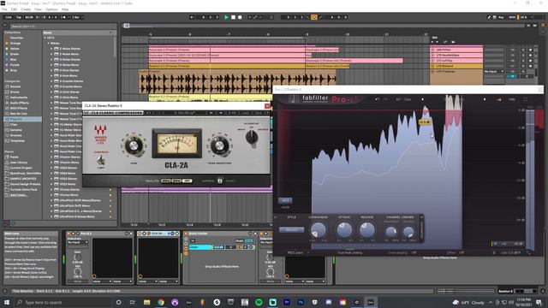Screen dimensions: 548x308
Task: Start playback with the green Play button
Action: [x=226, y=17]
